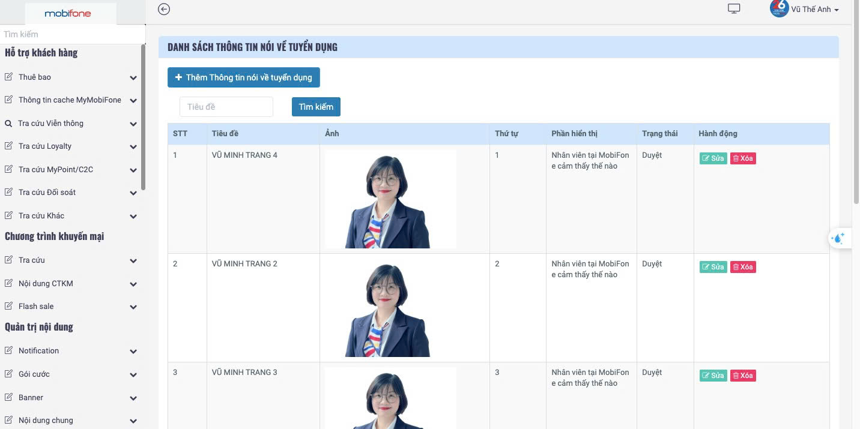This screenshot has width=860, height=429.
Task: Open the Vũ Thế Anh user avatar
Action: click(x=779, y=8)
